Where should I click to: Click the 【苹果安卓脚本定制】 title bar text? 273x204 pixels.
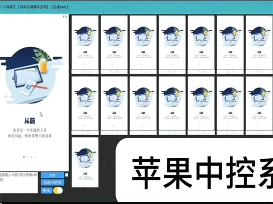coord(33,7)
